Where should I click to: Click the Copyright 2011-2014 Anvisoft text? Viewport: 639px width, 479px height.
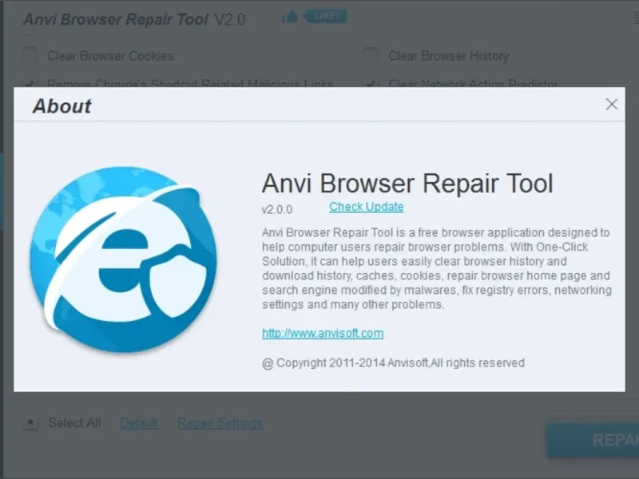(393, 363)
